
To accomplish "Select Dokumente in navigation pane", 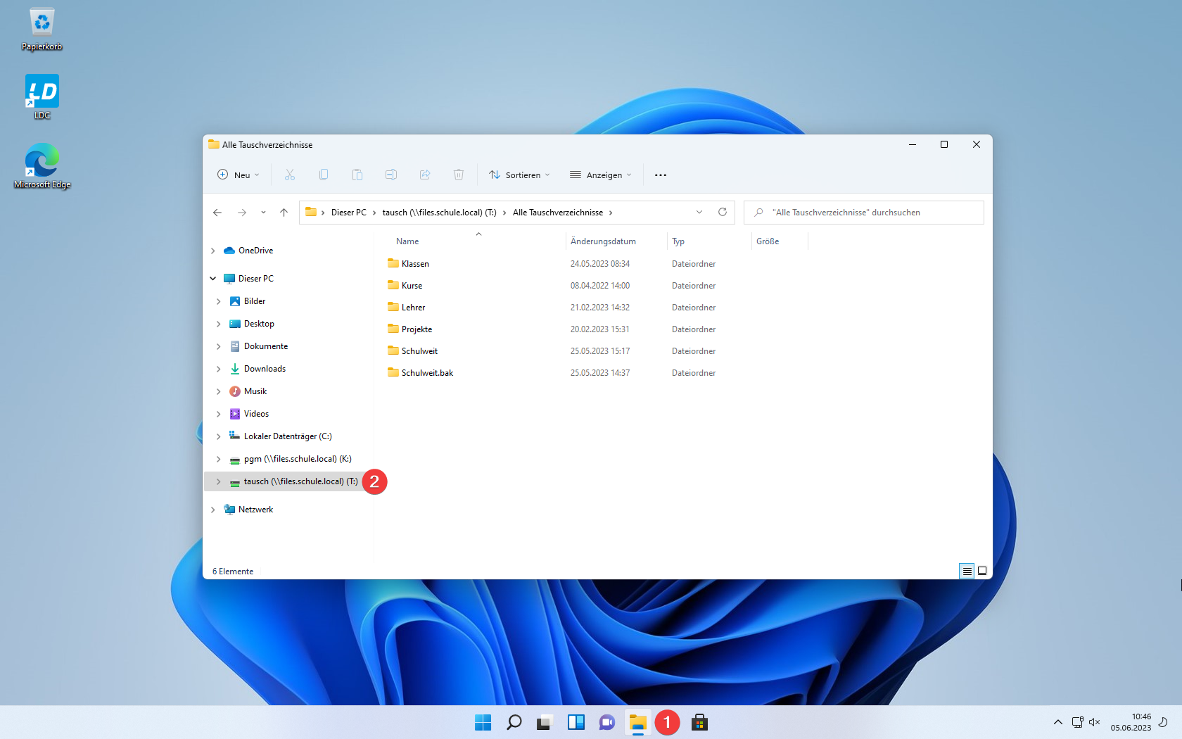I will point(265,346).
